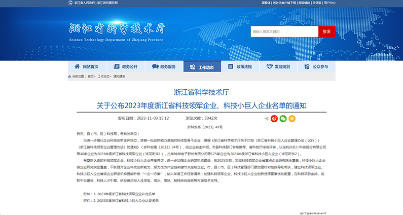
Task: Click the chat bubbles icon beside 政务服务
Action: [x=155, y=66]
